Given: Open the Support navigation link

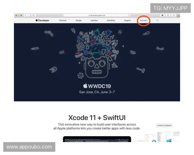Looking at the screenshot, I should click(127, 20).
